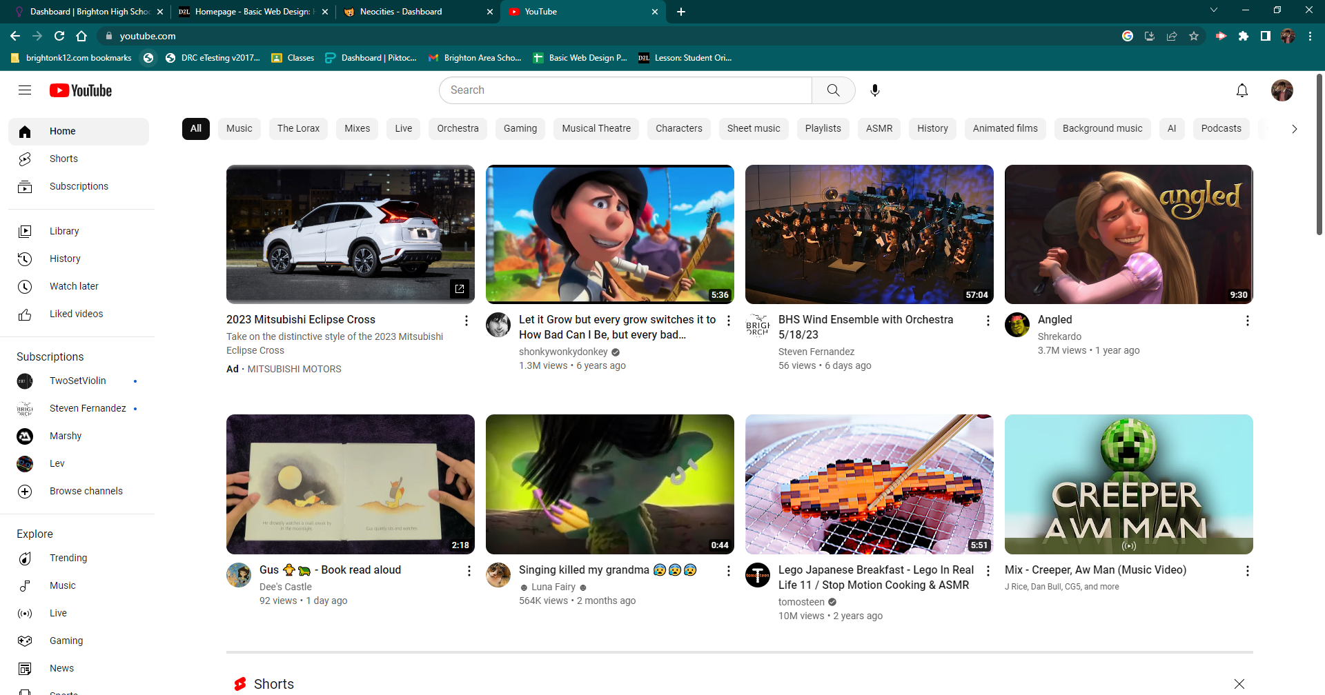Image resolution: width=1325 pixels, height=695 pixels.
Task: Open Trending under Explore
Action: click(79, 558)
